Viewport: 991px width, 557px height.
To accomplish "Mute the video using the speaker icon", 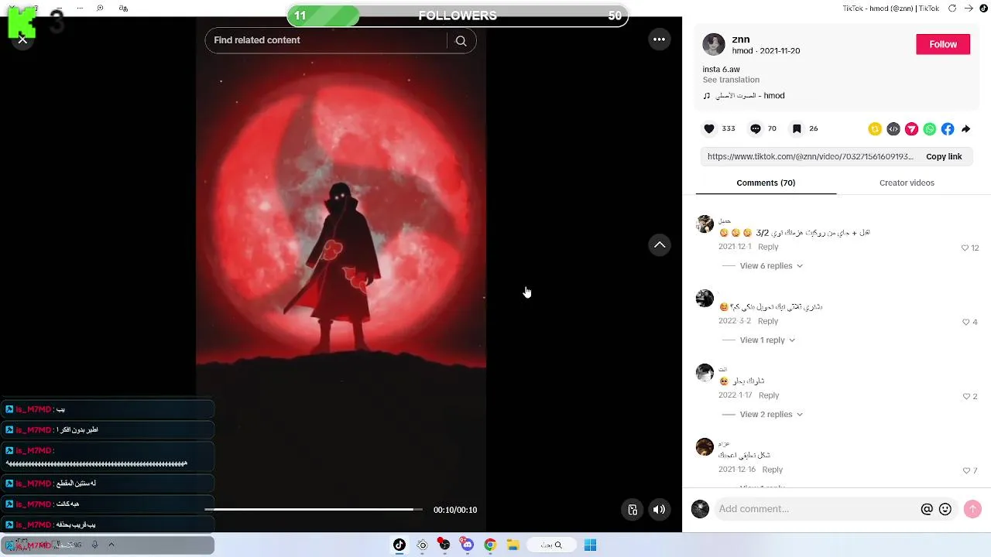I will tap(659, 510).
